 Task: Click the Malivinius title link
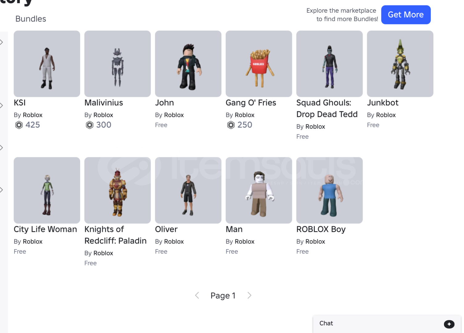(104, 103)
